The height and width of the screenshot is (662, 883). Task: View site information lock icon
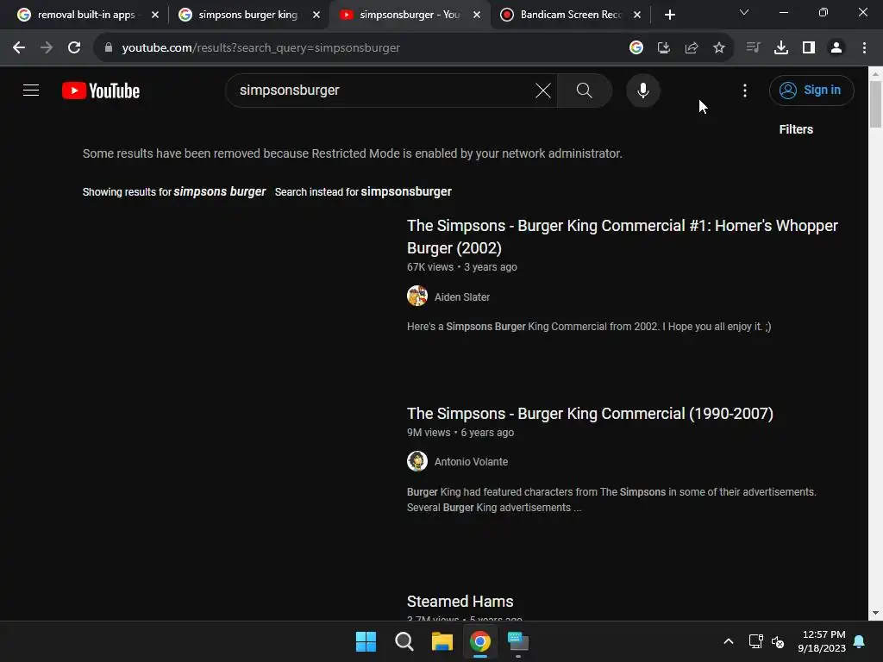[109, 48]
